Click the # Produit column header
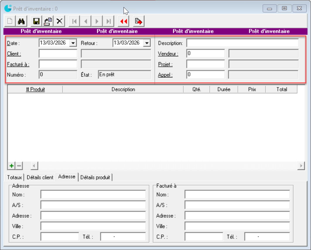The width and height of the screenshot is (311, 250). coord(35,89)
